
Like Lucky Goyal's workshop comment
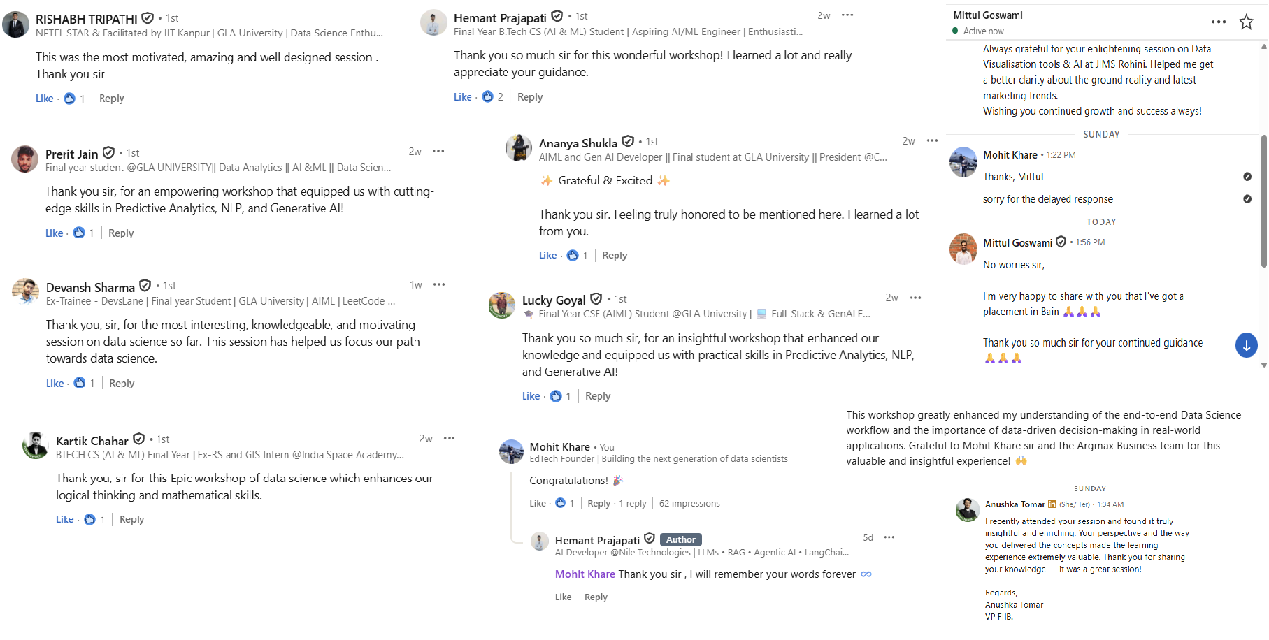(531, 395)
